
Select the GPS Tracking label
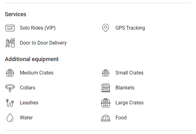130,28
